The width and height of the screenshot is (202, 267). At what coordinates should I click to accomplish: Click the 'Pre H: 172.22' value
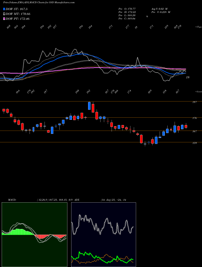(x=127, y=12)
